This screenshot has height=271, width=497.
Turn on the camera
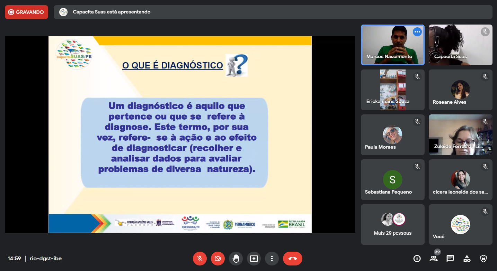click(x=218, y=258)
